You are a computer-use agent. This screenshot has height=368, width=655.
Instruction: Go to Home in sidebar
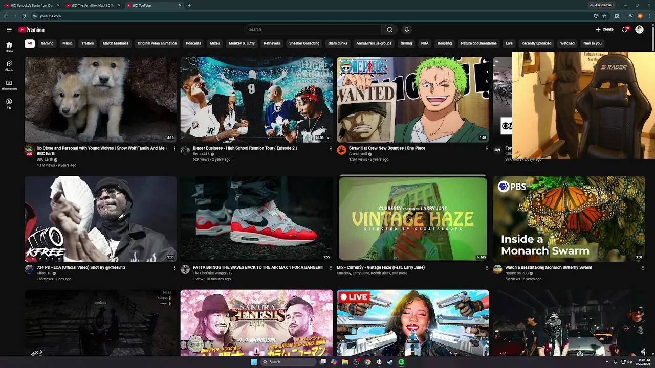[9, 47]
